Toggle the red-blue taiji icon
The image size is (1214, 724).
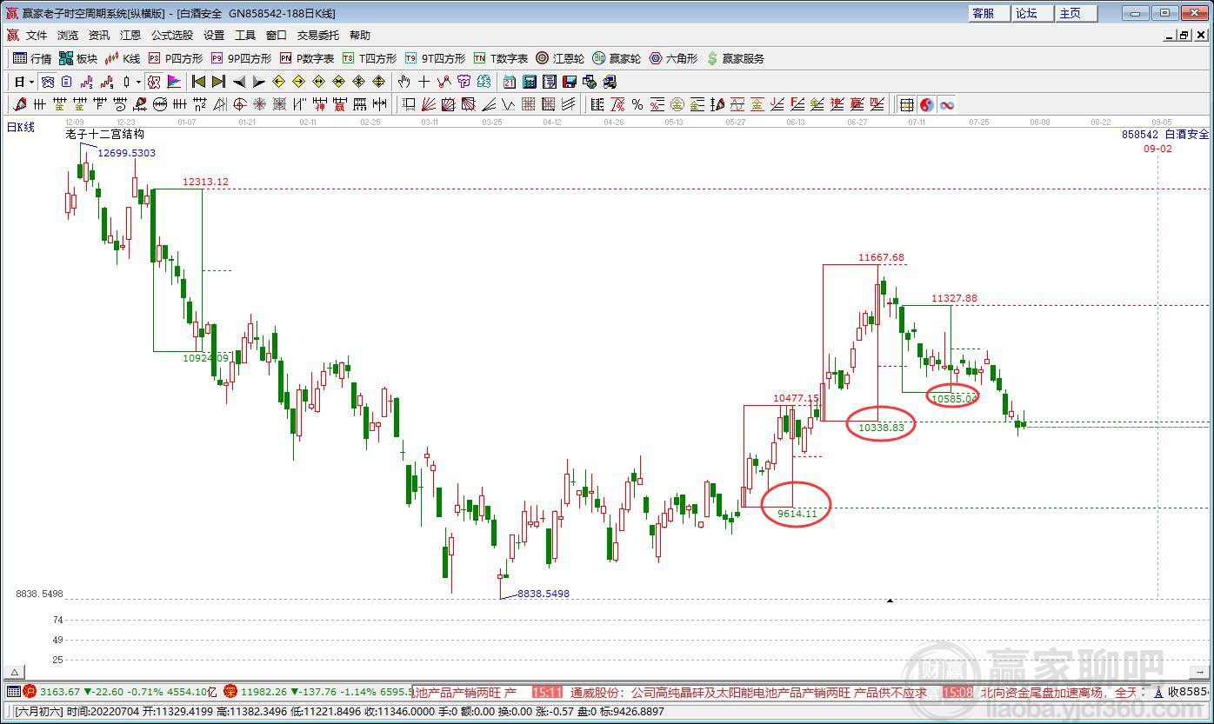coord(927,104)
